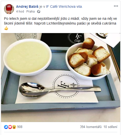122x135 pixels.
Task: Open the Praha location link
Action: click(x=30, y=12)
